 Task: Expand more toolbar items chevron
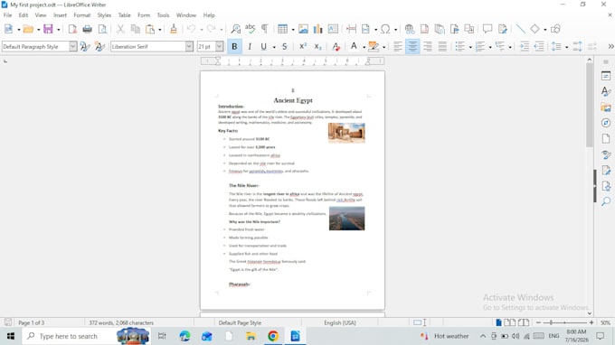610,47
